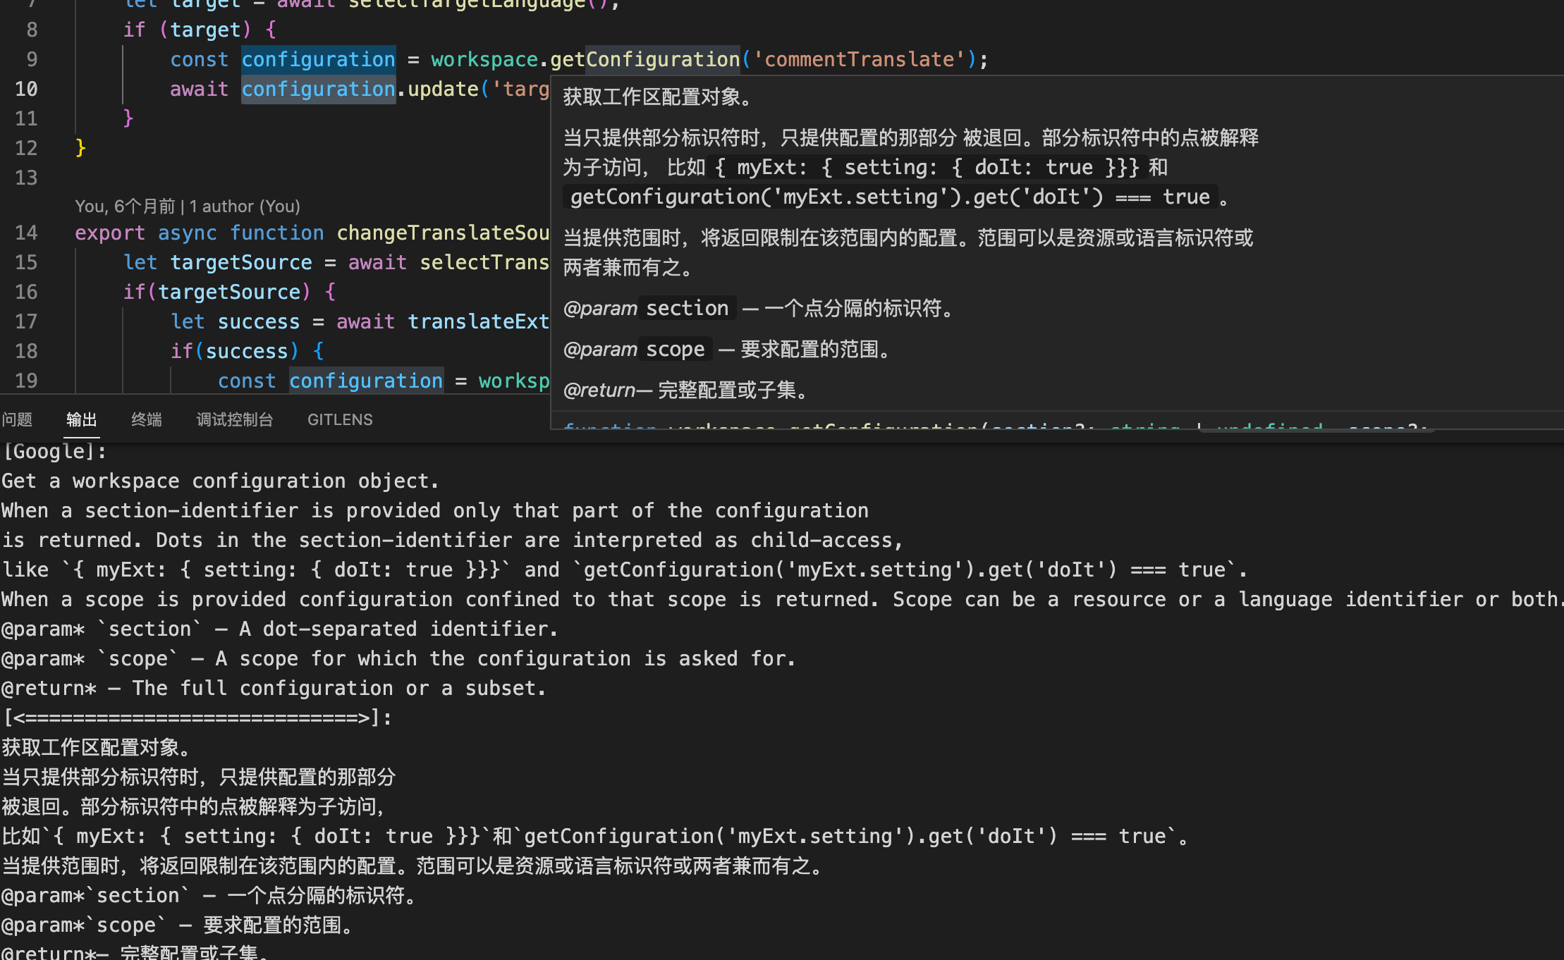
Task: Click the targetSource variable on line 15
Action: [x=240, y=262]
